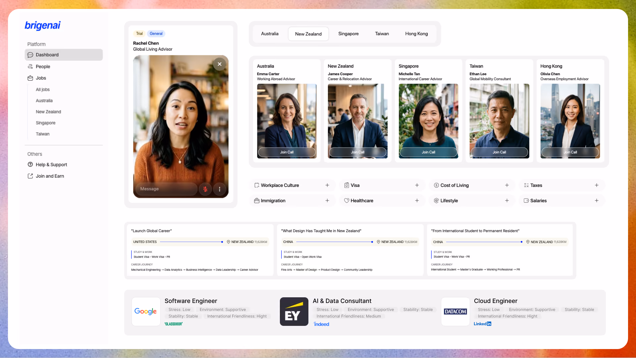636x358 pixels.
Task: Open the Software Engineer job title
Action: tap(191, 301)
